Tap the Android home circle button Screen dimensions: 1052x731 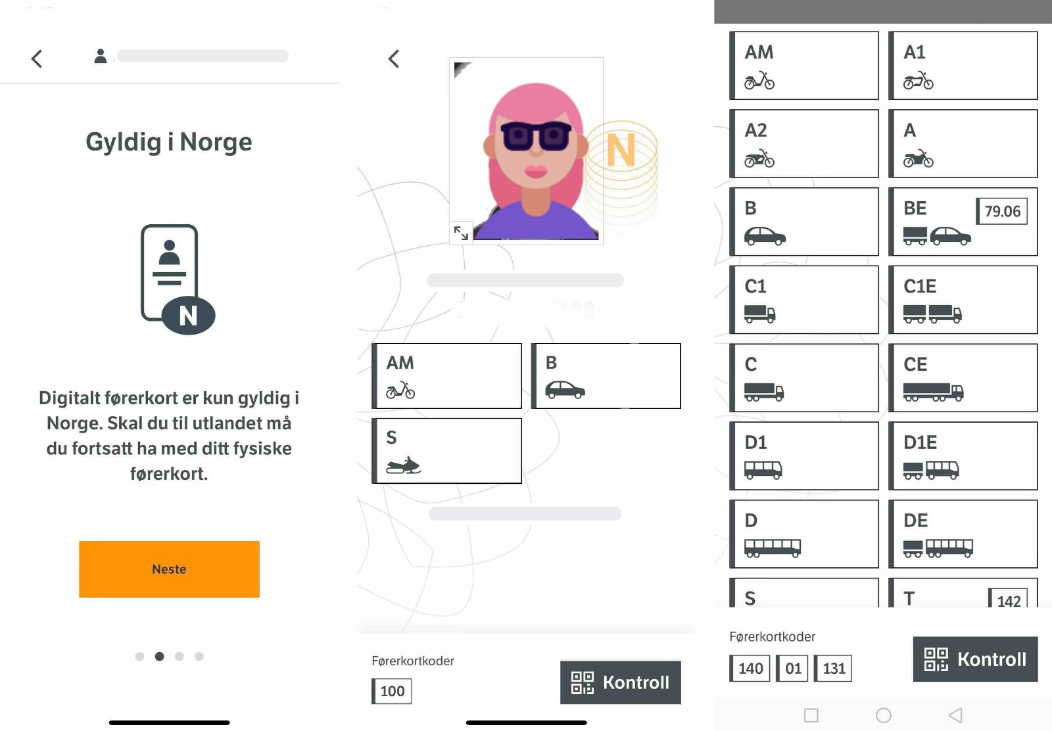(884, 715)
